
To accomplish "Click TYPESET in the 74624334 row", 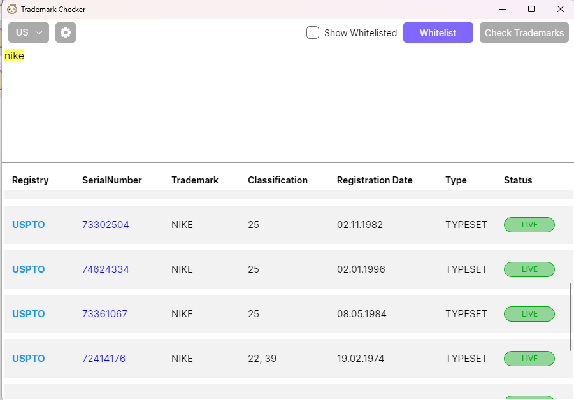I will point(466,269).
